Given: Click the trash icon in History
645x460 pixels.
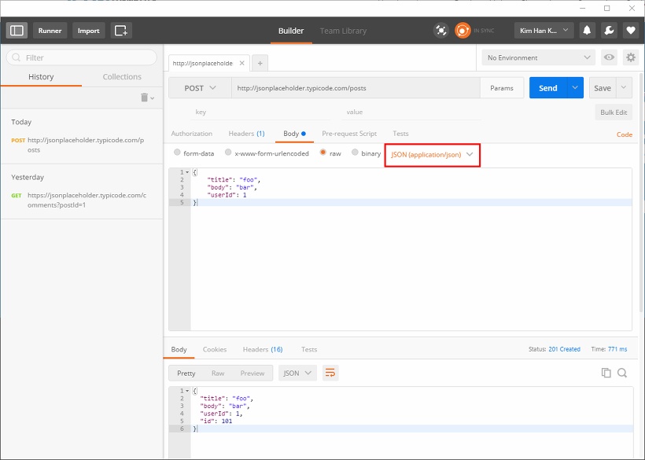Looking at the screenshot, I should [145, 98].
